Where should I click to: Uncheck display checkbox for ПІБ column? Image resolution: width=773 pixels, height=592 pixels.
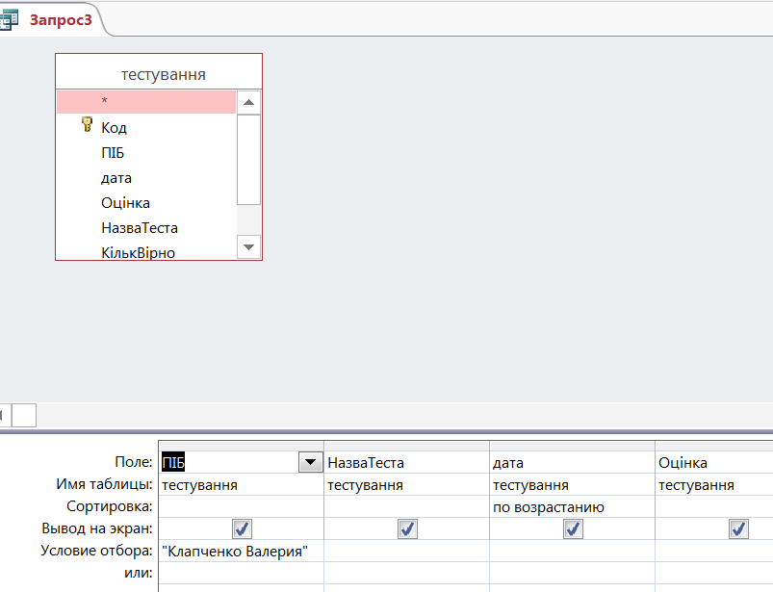242,528
